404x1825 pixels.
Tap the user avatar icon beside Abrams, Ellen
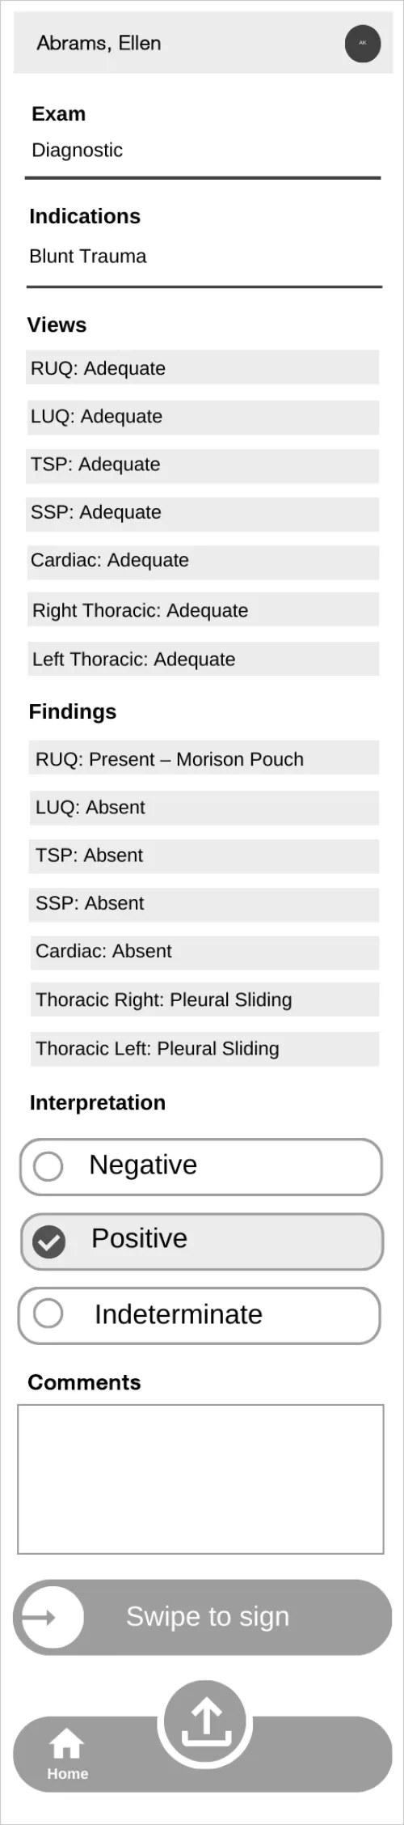tap(363, 44)
